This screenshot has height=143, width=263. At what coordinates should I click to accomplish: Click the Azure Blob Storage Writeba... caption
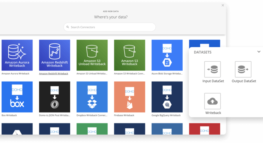(167, 74)
